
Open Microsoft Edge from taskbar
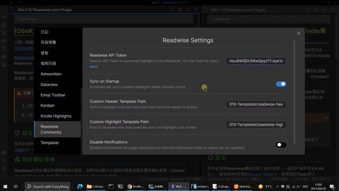(80, 186)
